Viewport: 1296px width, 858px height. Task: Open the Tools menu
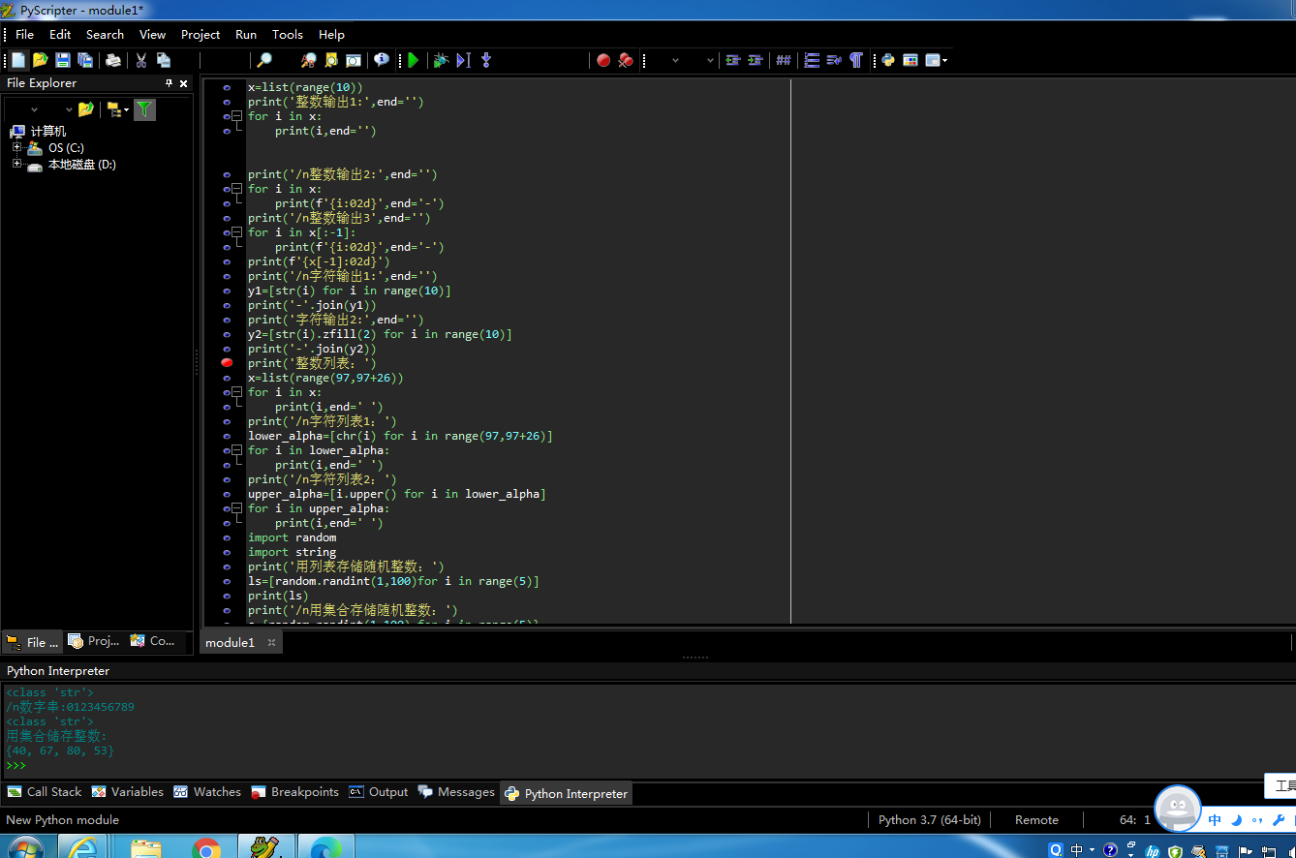(x=288, y=34)
